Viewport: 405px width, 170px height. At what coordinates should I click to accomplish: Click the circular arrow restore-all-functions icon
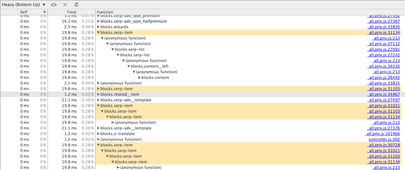76,5
